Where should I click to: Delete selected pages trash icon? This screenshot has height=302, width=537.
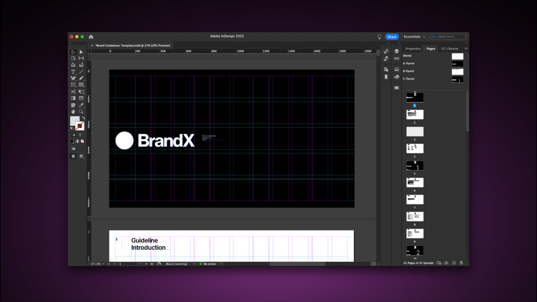461,263
